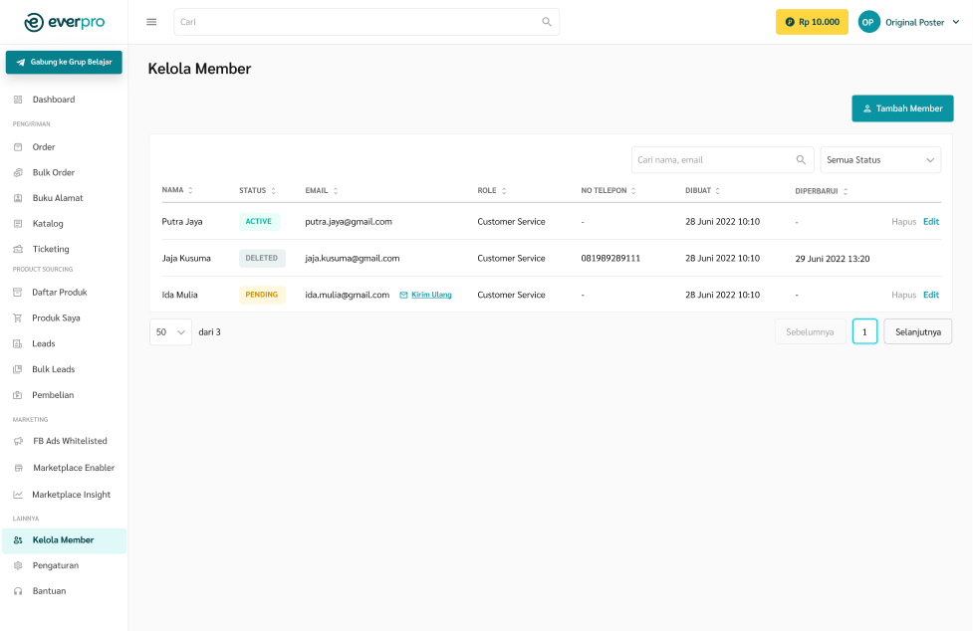Sort by DIBUAT column arrows
The width and height of the screenshot is (973, 631).
(717, 190)
